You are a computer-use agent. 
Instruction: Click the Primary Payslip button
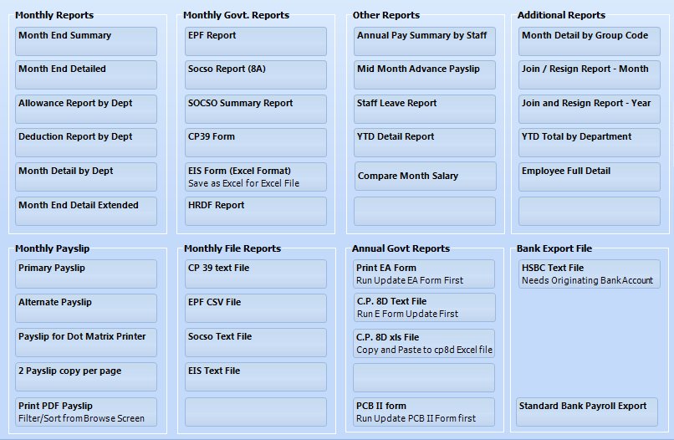(x=86, y=274)
